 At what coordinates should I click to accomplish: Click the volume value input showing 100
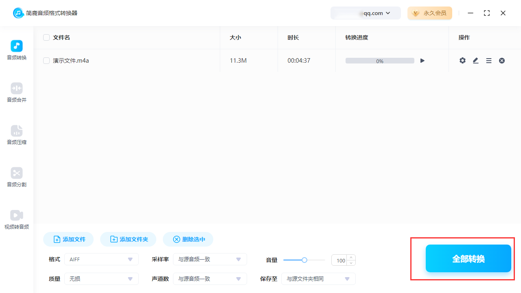(341, 260)
